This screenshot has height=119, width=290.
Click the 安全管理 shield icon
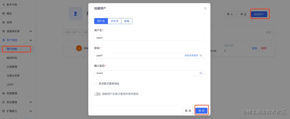pos(3,102)
